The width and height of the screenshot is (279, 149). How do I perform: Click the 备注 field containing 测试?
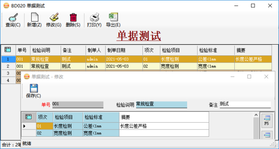[x=245, y=104]
